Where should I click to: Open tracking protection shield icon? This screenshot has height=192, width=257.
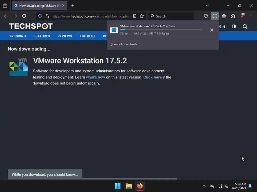coord(40,16)
